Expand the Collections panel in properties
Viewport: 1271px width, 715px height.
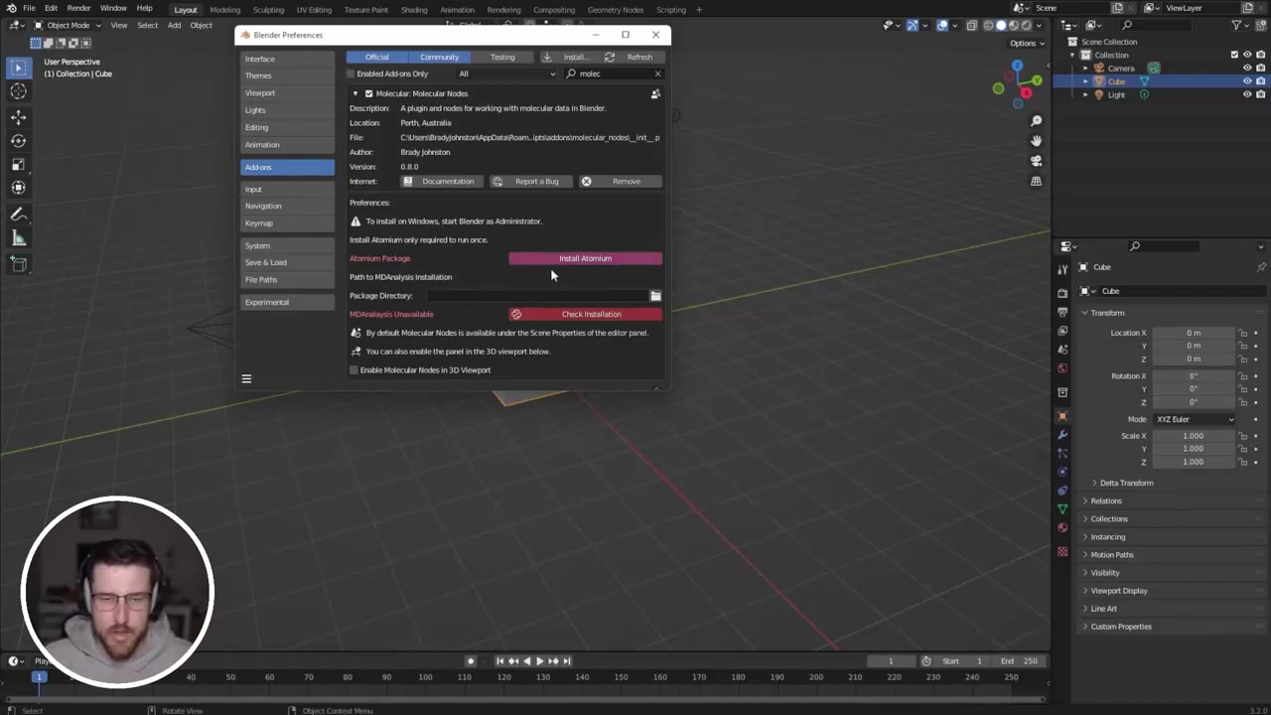pyautogui.click(x=1109, y=519)
